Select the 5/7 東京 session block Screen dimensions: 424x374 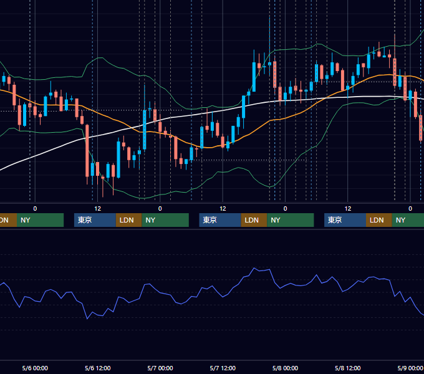pos(220,220)
